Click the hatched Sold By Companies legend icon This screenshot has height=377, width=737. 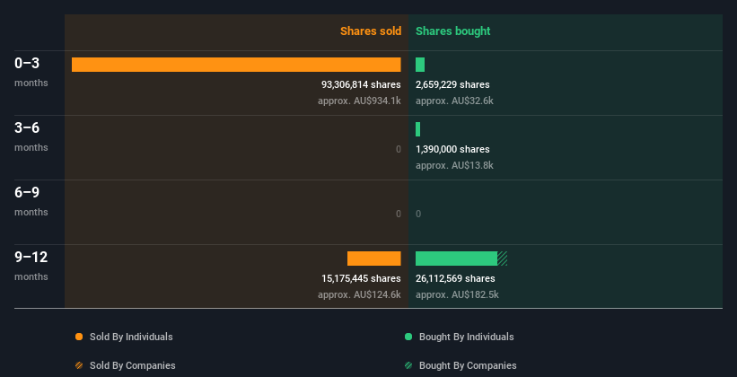click(79, 365)
